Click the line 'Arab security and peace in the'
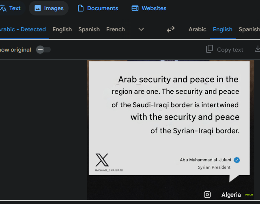This screenshot has width=260, height=204. point(178,79)
